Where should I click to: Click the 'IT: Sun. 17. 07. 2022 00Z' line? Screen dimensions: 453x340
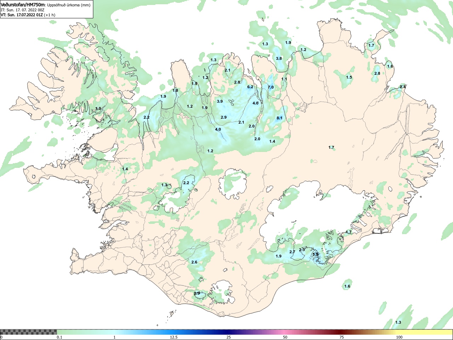click(x=23, y=10)
